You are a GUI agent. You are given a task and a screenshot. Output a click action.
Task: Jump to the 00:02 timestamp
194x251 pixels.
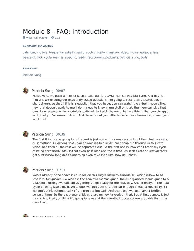point(60,91)
